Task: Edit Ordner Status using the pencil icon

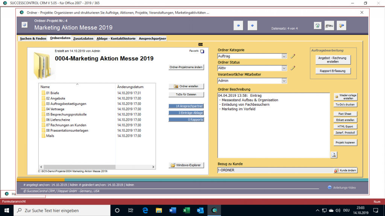Action: pos(293,68)
